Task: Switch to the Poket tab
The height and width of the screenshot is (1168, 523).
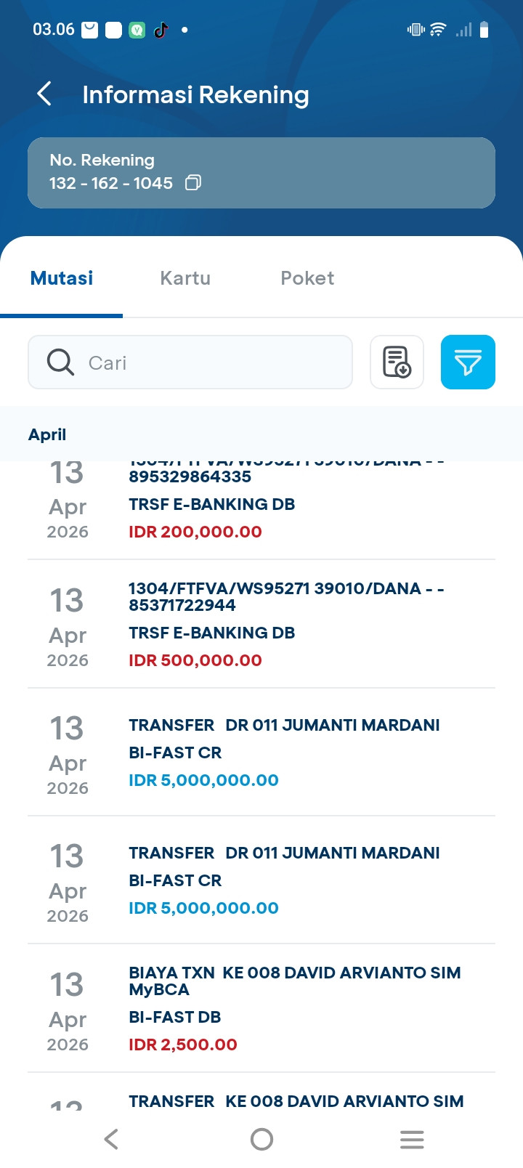Action: point(307,278)
